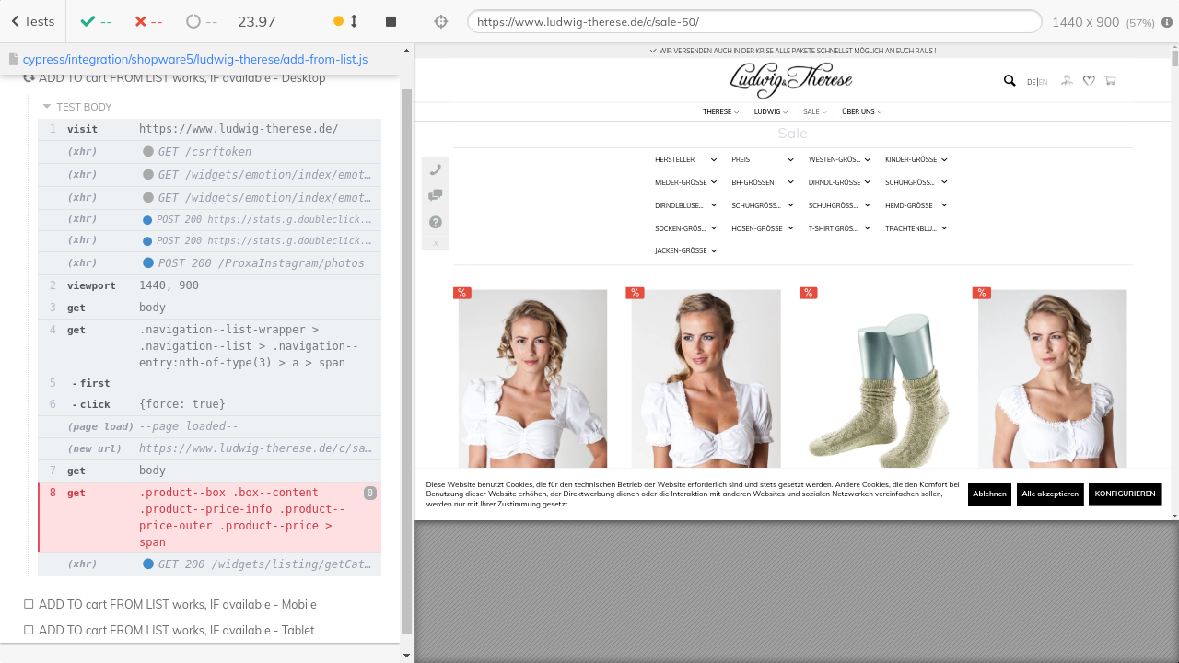Click the phone contact sidebar icon
This screenshot has height=663, width=1179.
pyautogui.click(x=436, y=169)
